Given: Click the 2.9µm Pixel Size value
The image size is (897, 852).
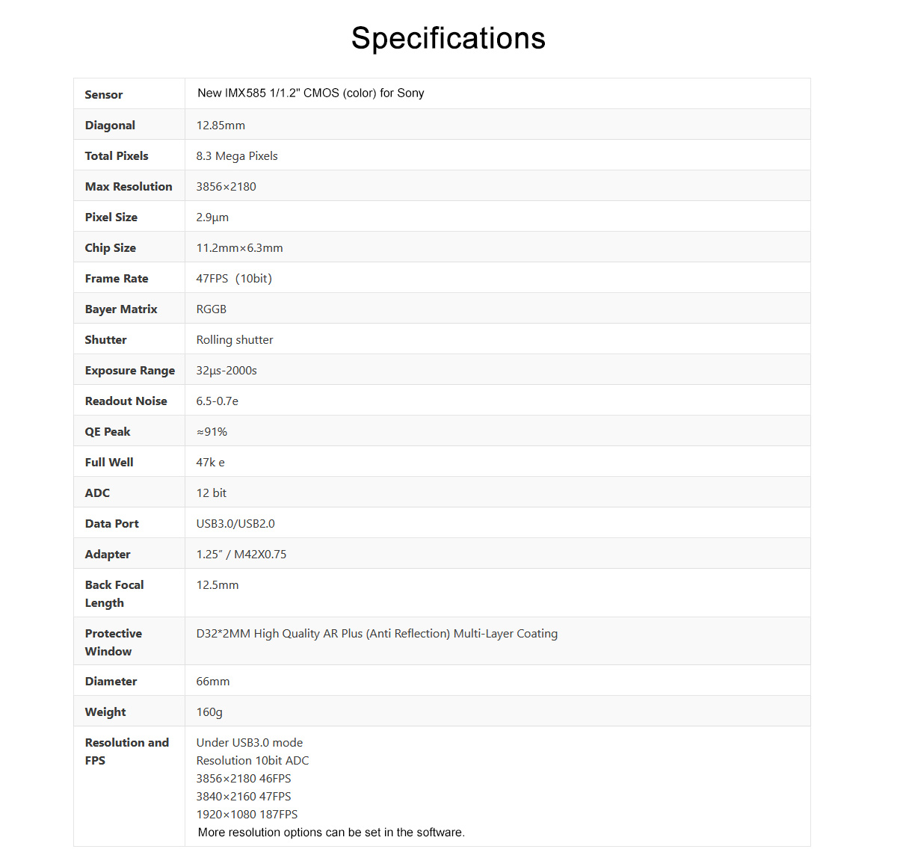Looking at the screenshot, I should point(212,217).
